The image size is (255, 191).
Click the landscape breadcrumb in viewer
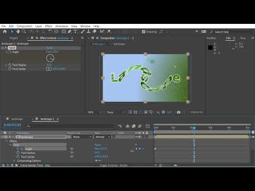click(x=119, y=44)
